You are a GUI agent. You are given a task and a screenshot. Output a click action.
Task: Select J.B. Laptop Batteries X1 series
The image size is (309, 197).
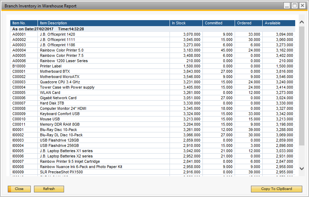[x=66, y=151]
